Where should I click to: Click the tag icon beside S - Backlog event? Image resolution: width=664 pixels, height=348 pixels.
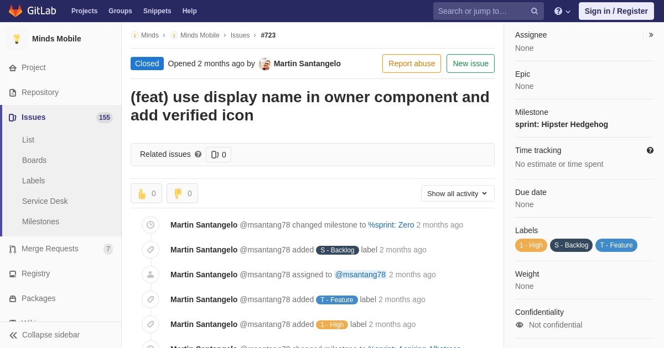[151, 250]
